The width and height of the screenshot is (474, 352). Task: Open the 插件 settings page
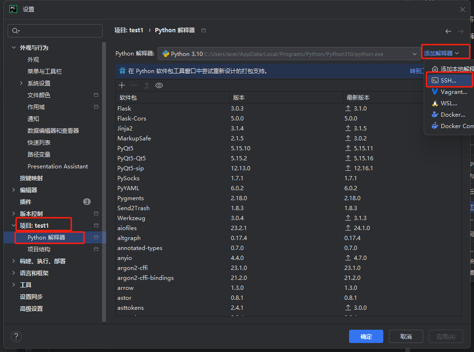(x=26, y=202)
